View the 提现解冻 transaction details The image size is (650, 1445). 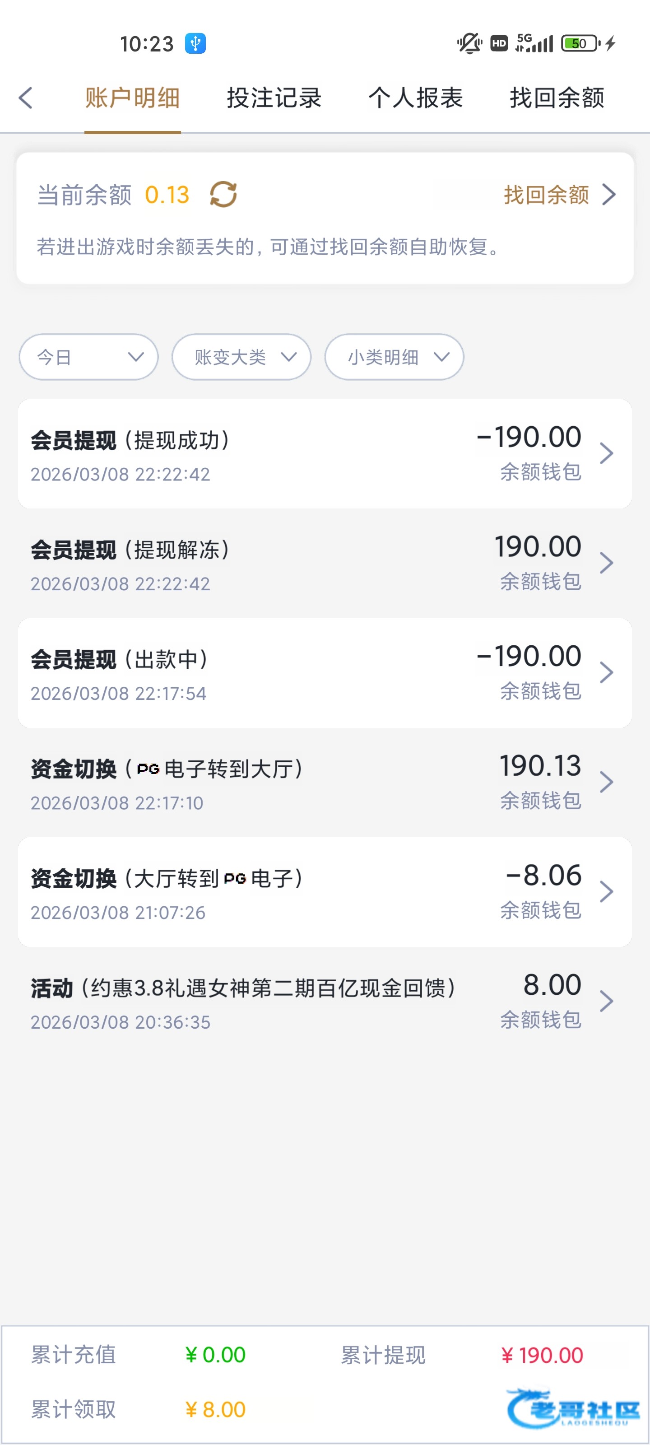[x=325, y=563]
